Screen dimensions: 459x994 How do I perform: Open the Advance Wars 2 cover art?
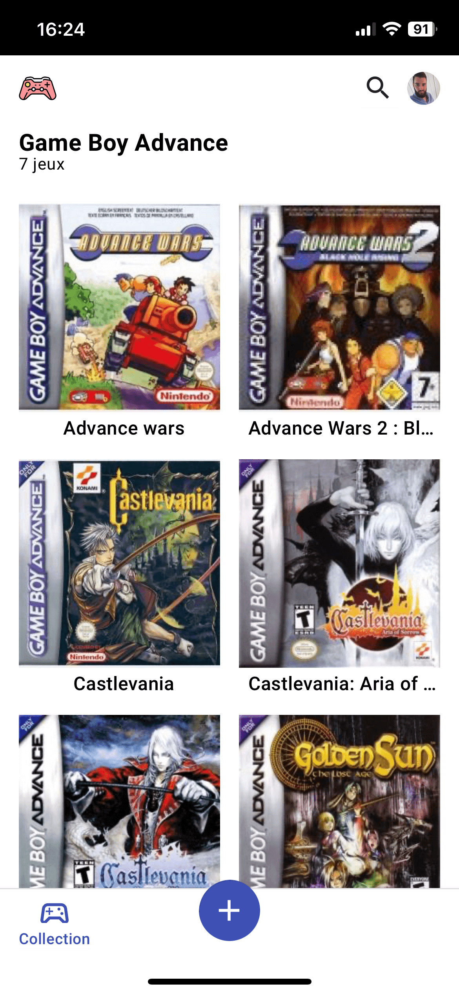pos(339,307)
